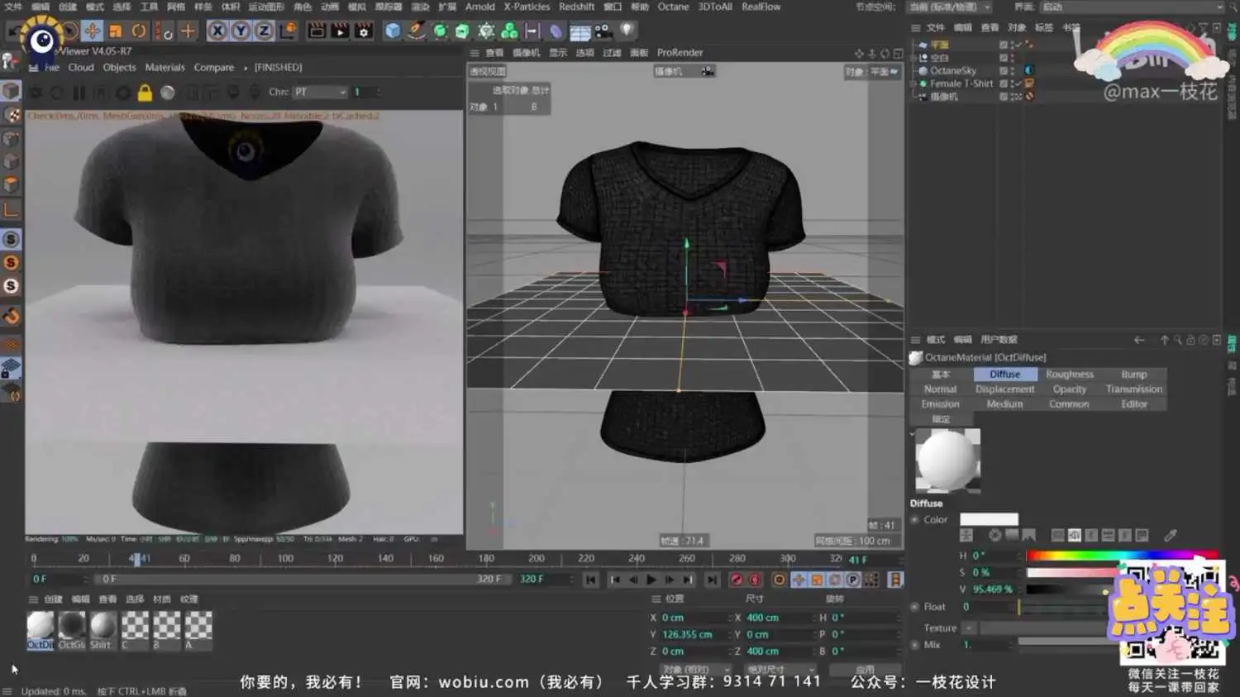The height and width of the screenshot is (697, 1240).
Task: Click the material preview sphere thumbnail
Action: pos(948,460)
